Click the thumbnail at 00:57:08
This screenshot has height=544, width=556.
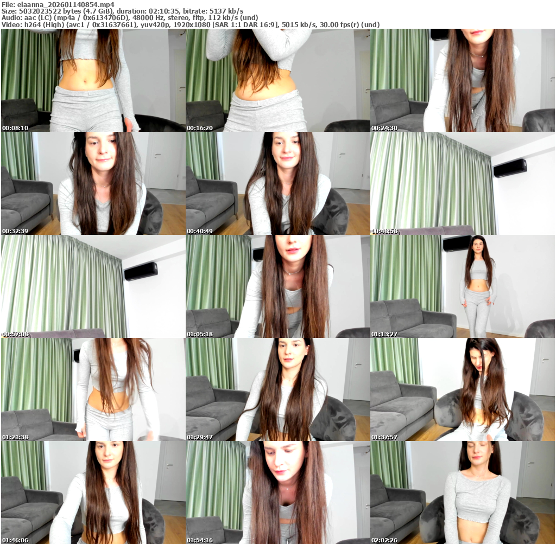pyautogui.click(x=93, y=286)
